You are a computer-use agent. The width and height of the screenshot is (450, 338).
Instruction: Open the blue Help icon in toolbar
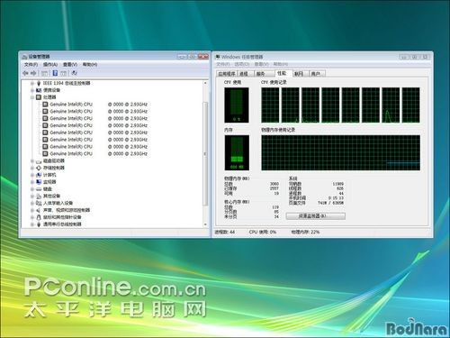pos(55,73)
